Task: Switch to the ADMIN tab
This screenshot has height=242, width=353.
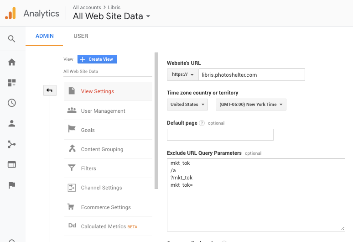Action: point(44,36)
